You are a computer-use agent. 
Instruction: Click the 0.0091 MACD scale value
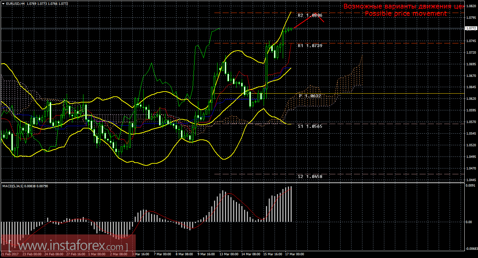coord(470,186)
